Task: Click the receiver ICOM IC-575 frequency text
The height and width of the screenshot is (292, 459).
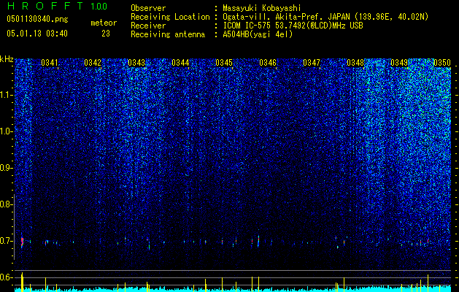Action: (293, 26)
